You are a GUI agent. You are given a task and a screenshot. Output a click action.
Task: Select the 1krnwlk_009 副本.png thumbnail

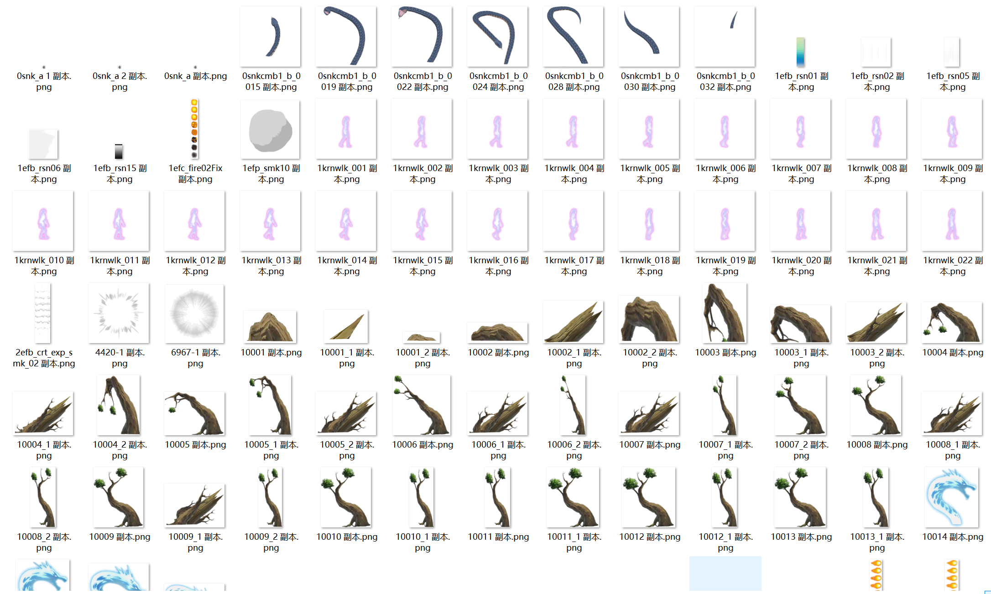tap(952, 129)
